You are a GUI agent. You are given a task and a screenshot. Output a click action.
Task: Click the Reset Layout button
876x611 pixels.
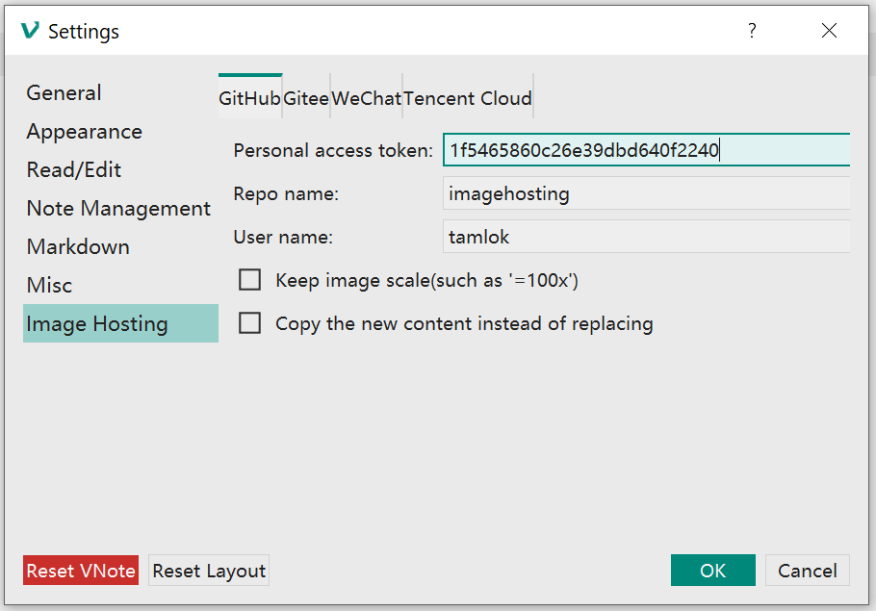(x=209, y=571)
